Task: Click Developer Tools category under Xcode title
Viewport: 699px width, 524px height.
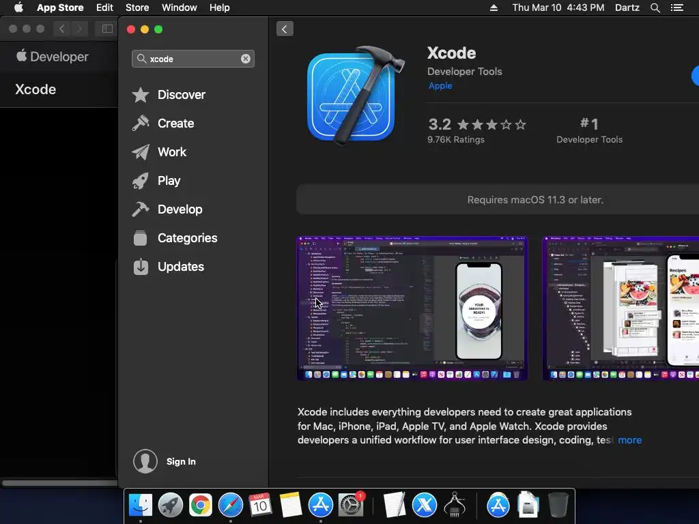Action: click(x=464, y=71)
